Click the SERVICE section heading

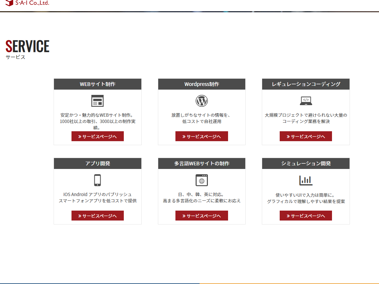[x=27, y=46]
